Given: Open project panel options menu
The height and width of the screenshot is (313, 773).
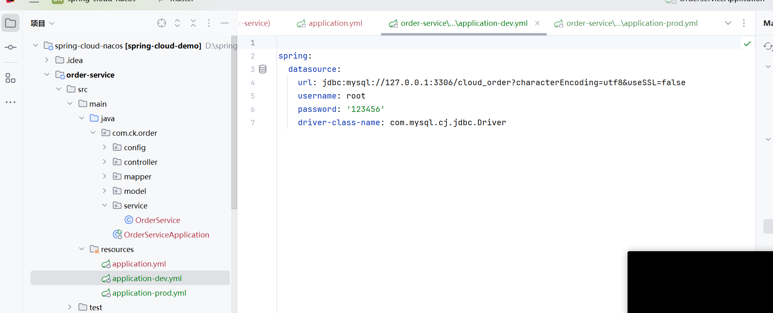Looking at the screenshot, I should click(x=209, y=23).
